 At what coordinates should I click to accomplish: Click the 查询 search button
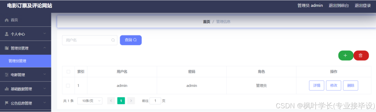pos(131,40)
